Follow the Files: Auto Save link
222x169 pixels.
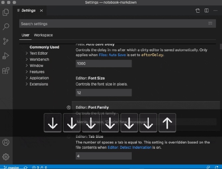pyautogui.click(x=112, y=55)
